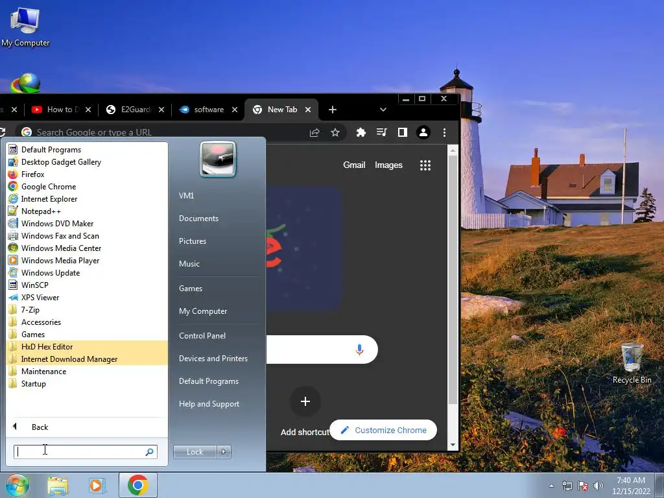
Task: Open Gmail link
Action: [x=354, y=165]
